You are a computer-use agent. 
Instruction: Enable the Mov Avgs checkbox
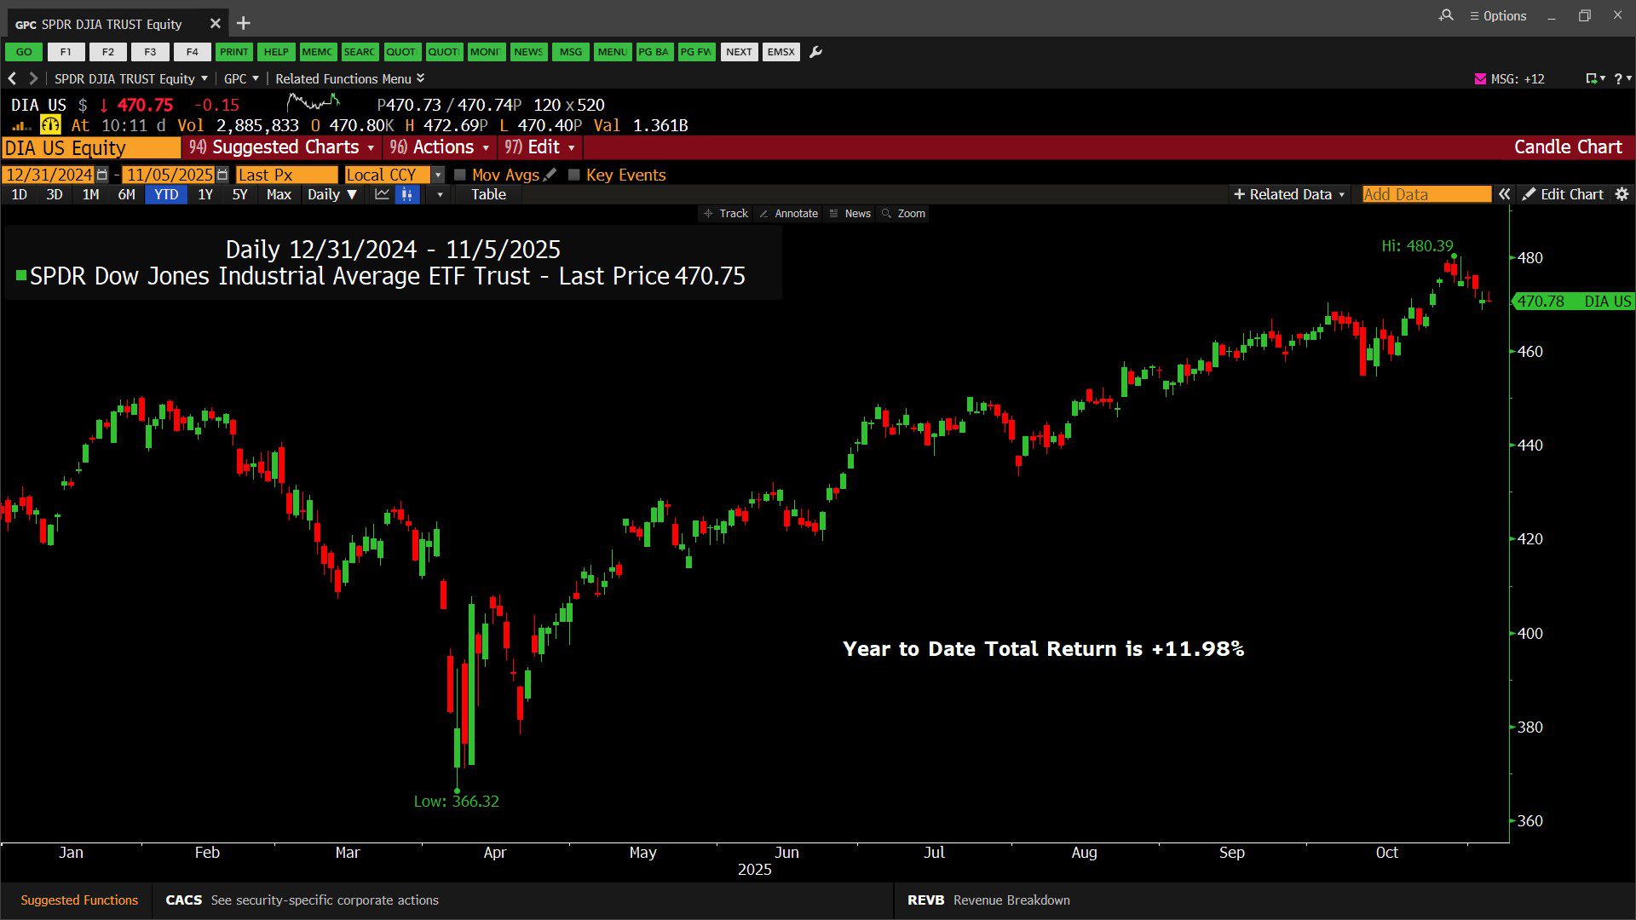460,175
